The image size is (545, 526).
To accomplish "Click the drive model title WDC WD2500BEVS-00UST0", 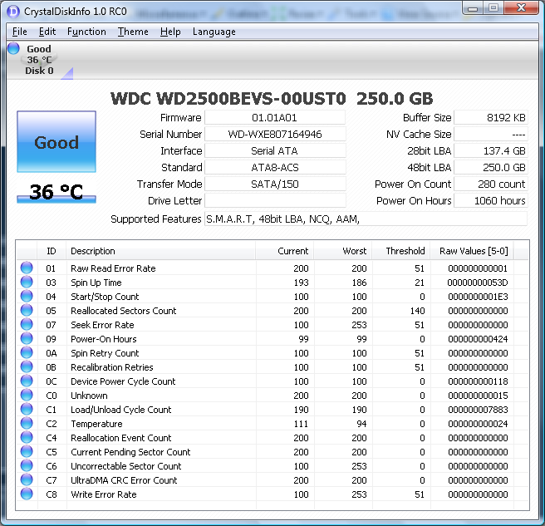I will [x=228, y=98].
